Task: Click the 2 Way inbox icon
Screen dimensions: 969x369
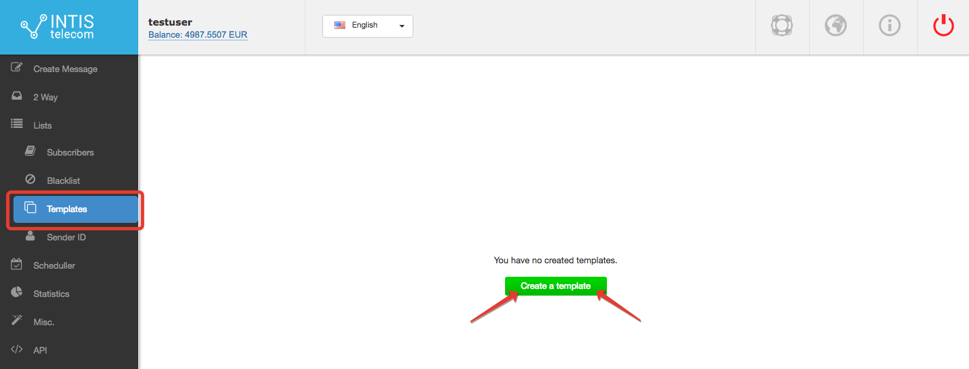Action: 17,96
